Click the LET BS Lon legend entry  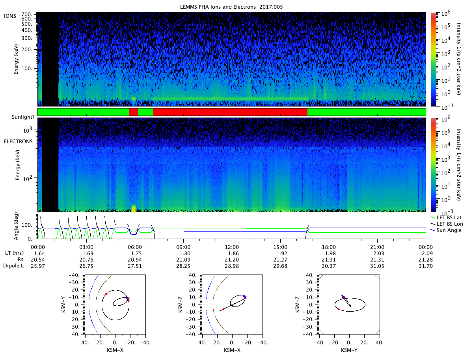[451, 224]
